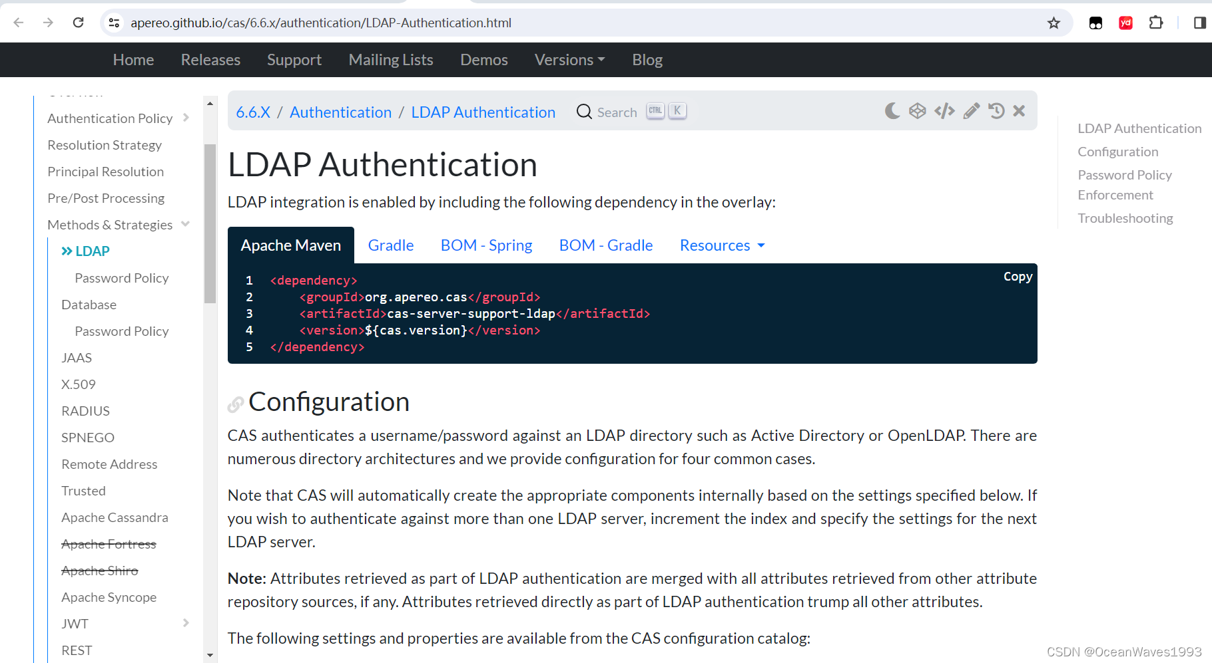Screen dimensions: 1212x663
Task: Toggle dark mode moon icon
Action: (892, 111)
